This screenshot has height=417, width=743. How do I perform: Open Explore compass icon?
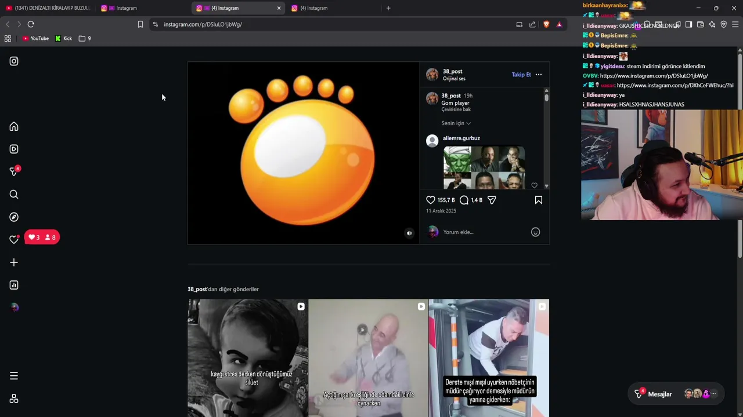pyautogui.click(x=14, y=217)
